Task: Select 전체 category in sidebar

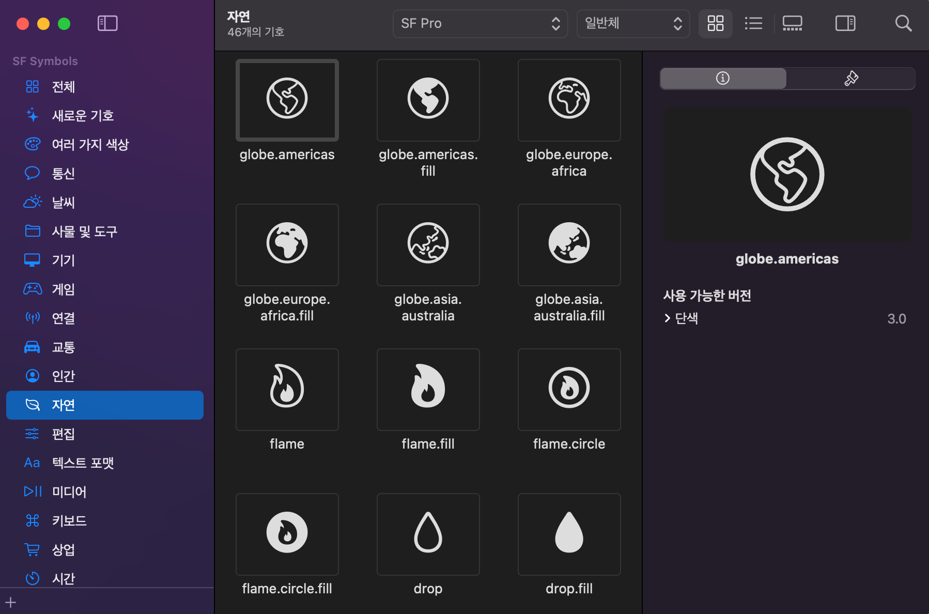Action: pyautogui.click(x=105, y=87)
